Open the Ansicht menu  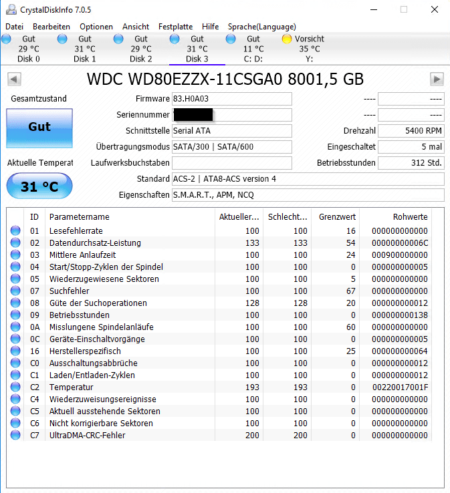(136, 27)
